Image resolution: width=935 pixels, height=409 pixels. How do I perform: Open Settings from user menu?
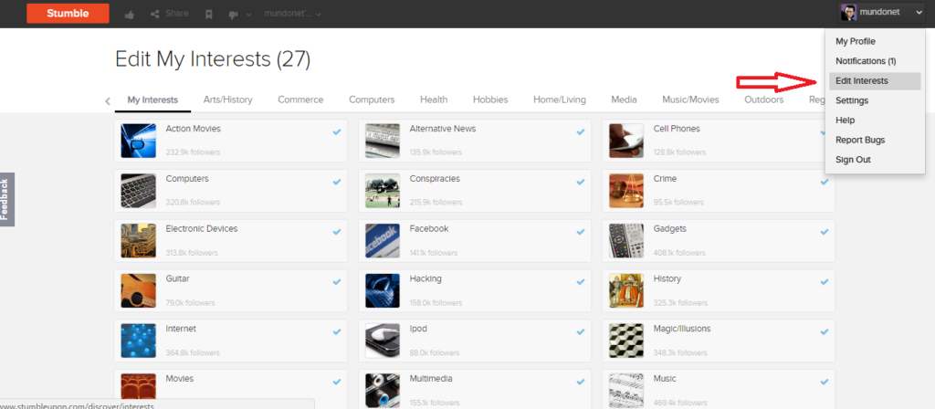[852, 100]
